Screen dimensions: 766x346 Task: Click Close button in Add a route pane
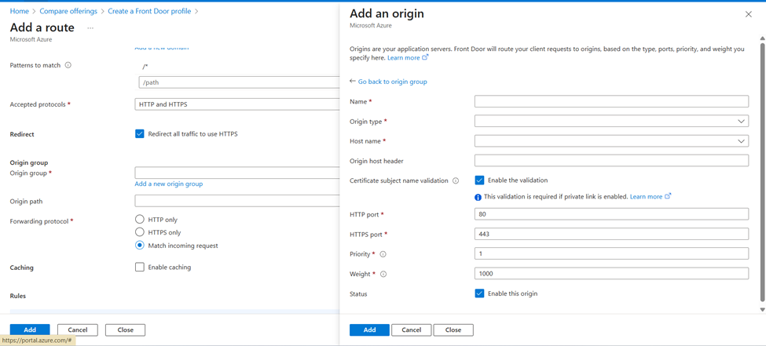pos(126,330)
